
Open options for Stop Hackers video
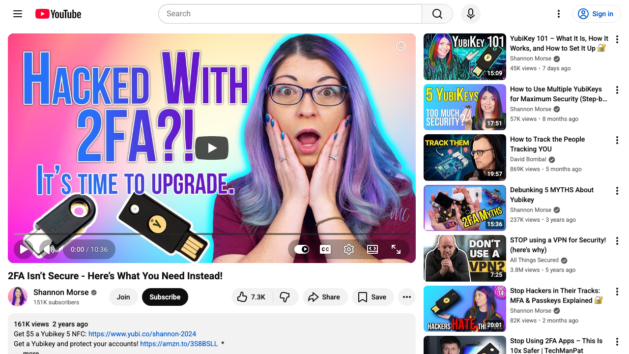point(617,292)
